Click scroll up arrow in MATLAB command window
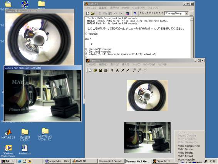The width and height of the screenshot is (218, 164). coord(192,19)
